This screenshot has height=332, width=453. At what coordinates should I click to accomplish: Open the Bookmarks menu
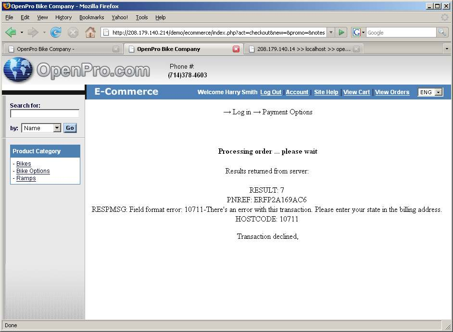91,17
